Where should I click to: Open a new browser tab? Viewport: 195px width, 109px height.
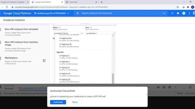point(102,2)
